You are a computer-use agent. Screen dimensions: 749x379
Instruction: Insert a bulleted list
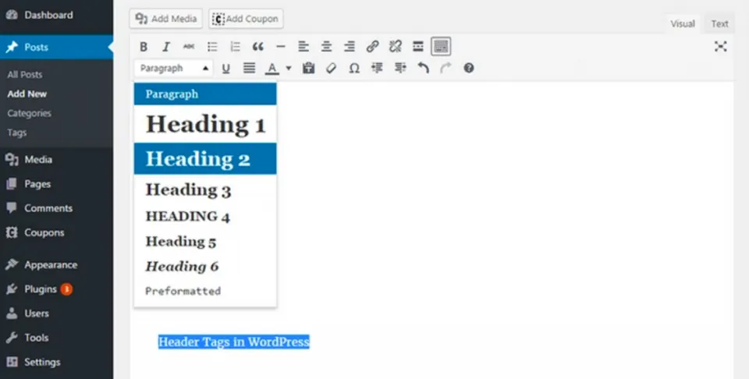tap(212, 47)
